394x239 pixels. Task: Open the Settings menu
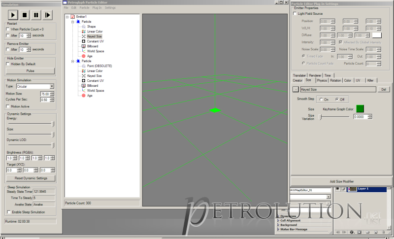coord(110,8)
